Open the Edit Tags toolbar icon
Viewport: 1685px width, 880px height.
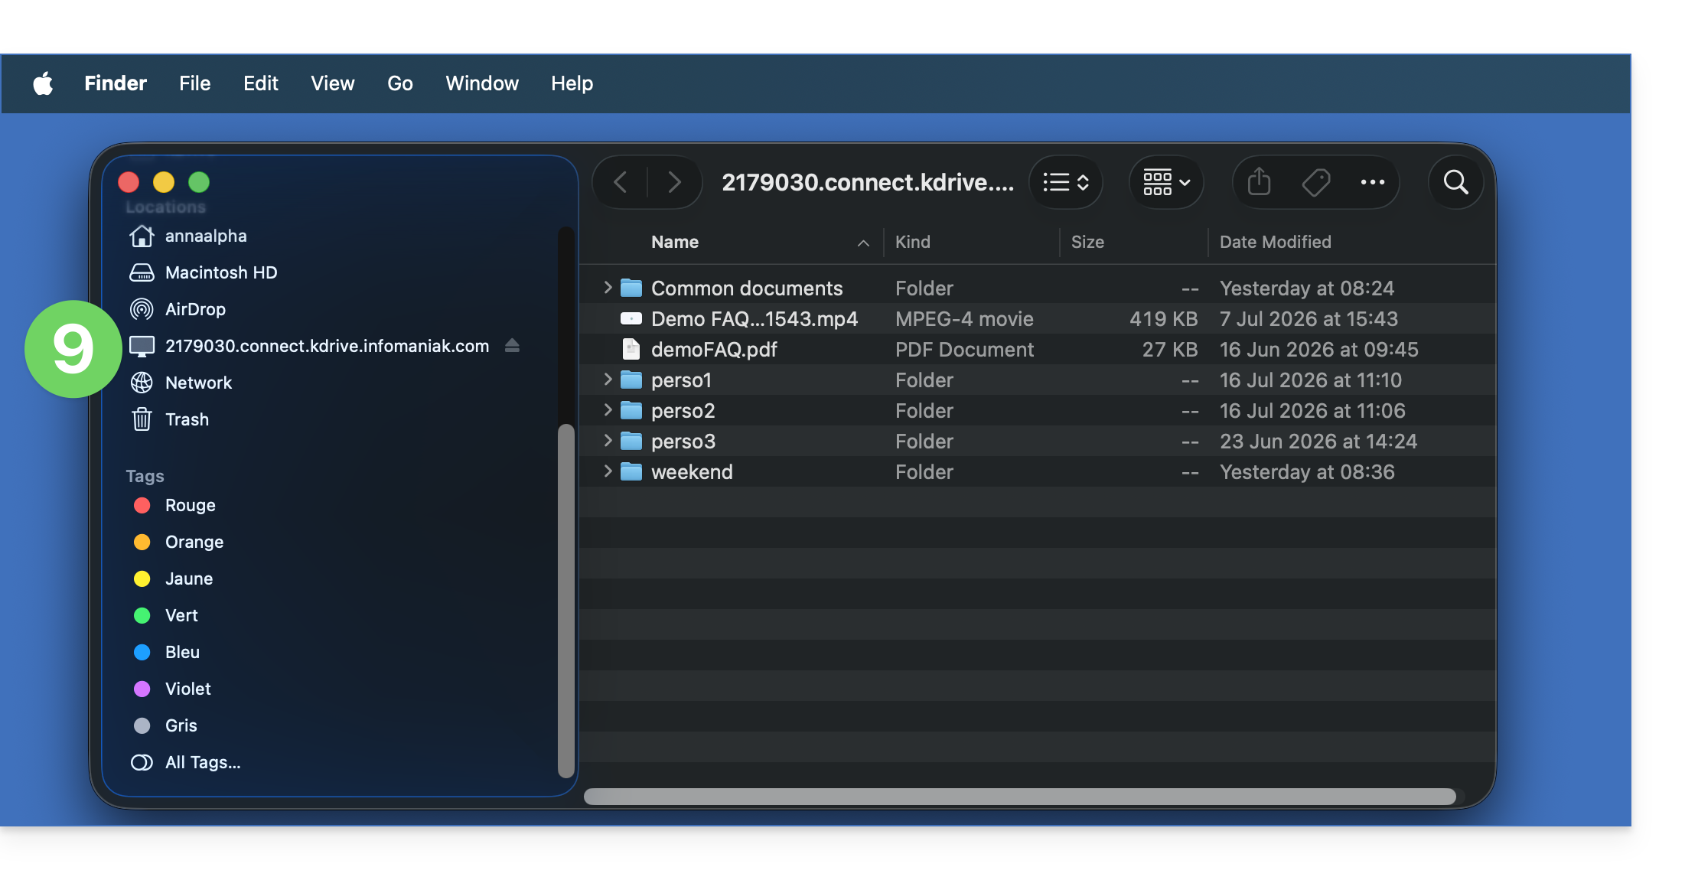[1316, 182]
